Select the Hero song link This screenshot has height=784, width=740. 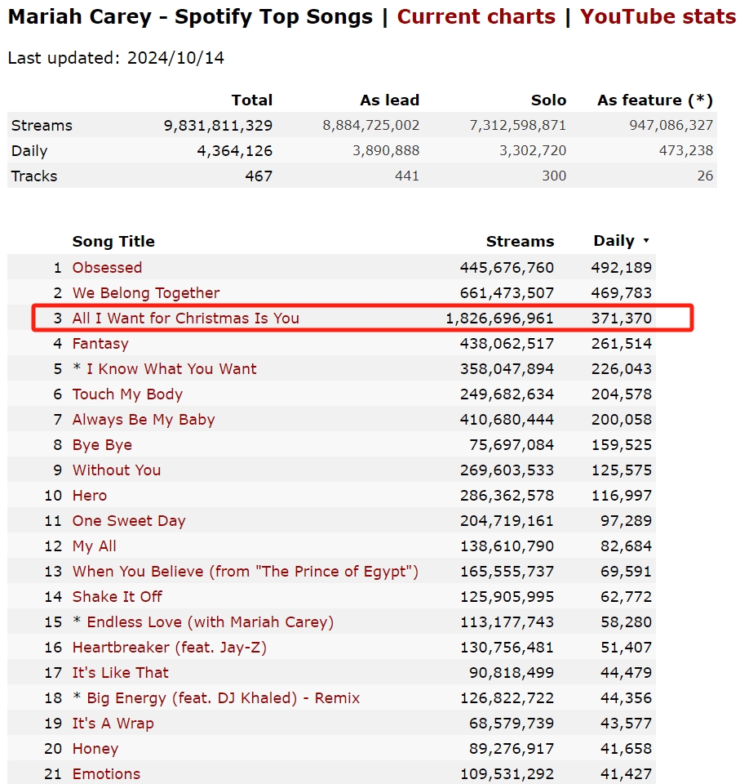click(x=90, y=496)
